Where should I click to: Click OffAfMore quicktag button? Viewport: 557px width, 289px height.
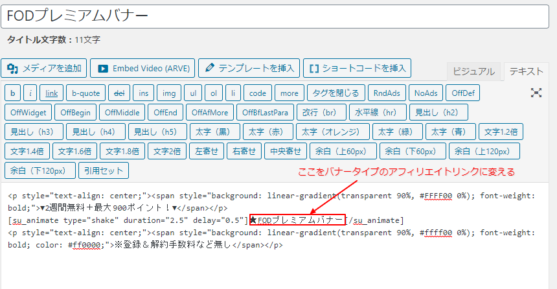[x=210, y=112]
